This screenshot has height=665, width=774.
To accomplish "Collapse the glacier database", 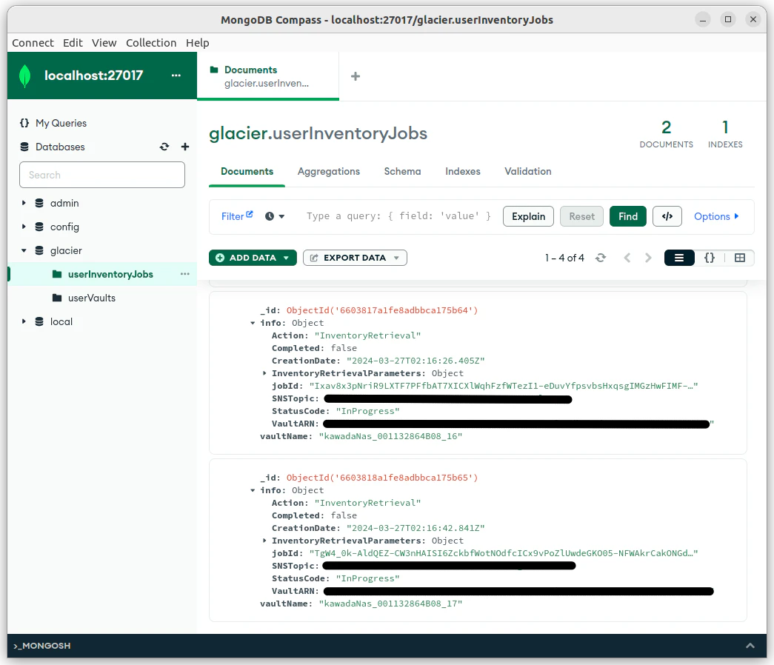I will [x=24, y=250].
